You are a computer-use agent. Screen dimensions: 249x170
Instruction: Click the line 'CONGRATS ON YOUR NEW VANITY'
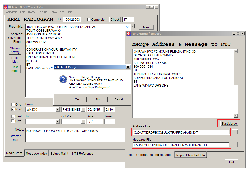(51, 50)
